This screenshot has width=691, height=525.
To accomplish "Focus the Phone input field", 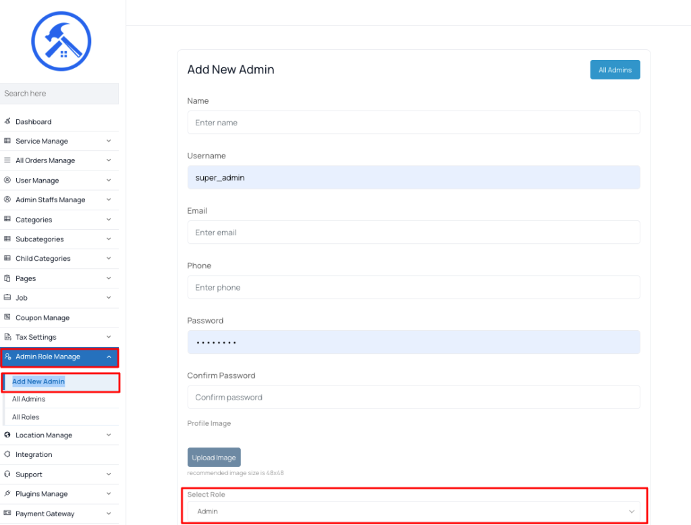I will (x=414, y=287).
